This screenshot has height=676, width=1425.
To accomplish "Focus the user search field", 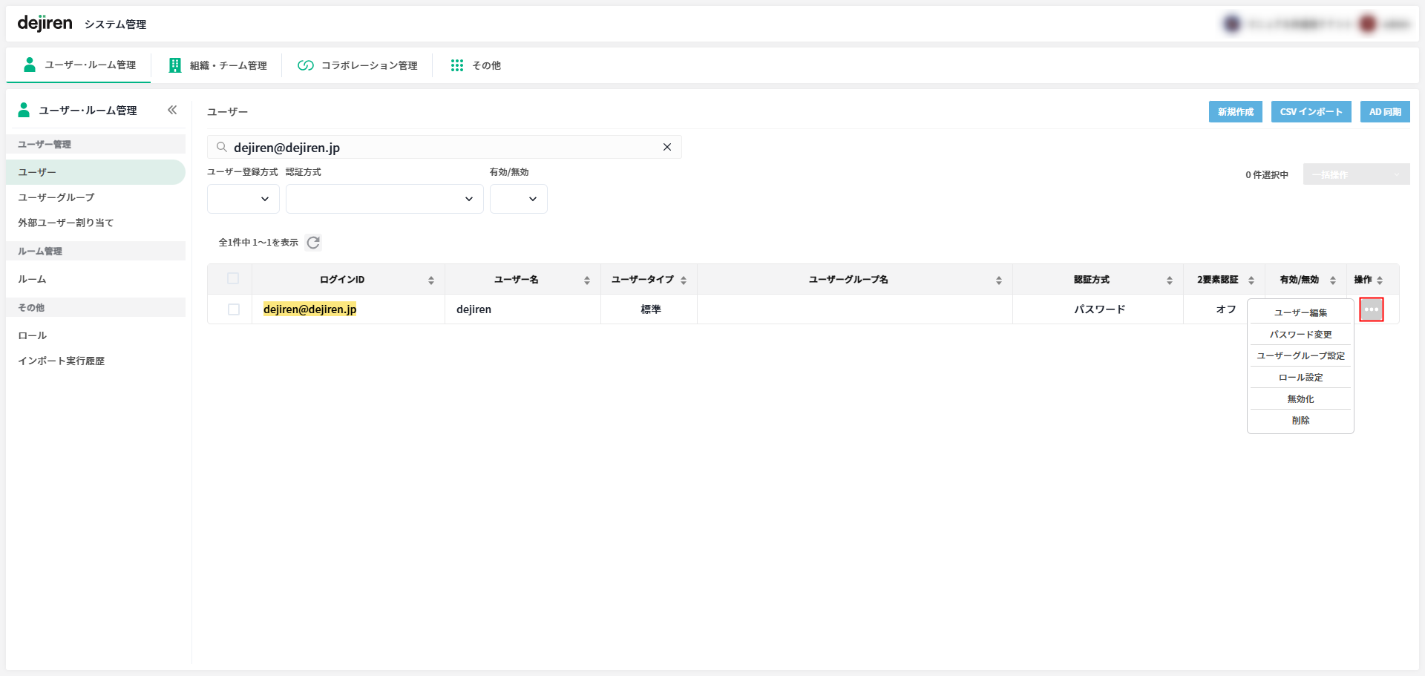I will coord(444,147).
